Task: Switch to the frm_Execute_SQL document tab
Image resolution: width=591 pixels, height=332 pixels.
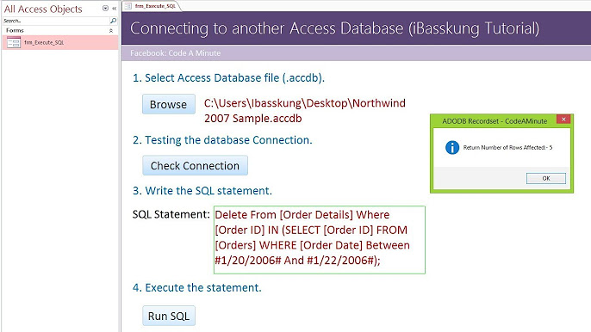Action: click(x=152, y=6)
